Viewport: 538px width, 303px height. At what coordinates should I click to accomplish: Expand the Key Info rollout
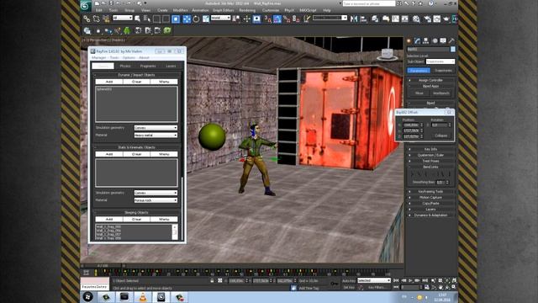430,149
